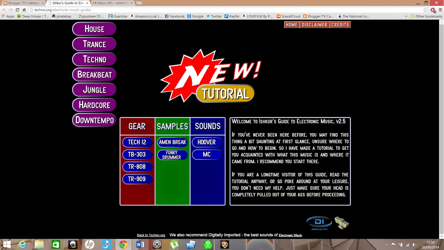This screenshot has width=444, height=250.
Task: Open a new browser tab
Action: 139,3
